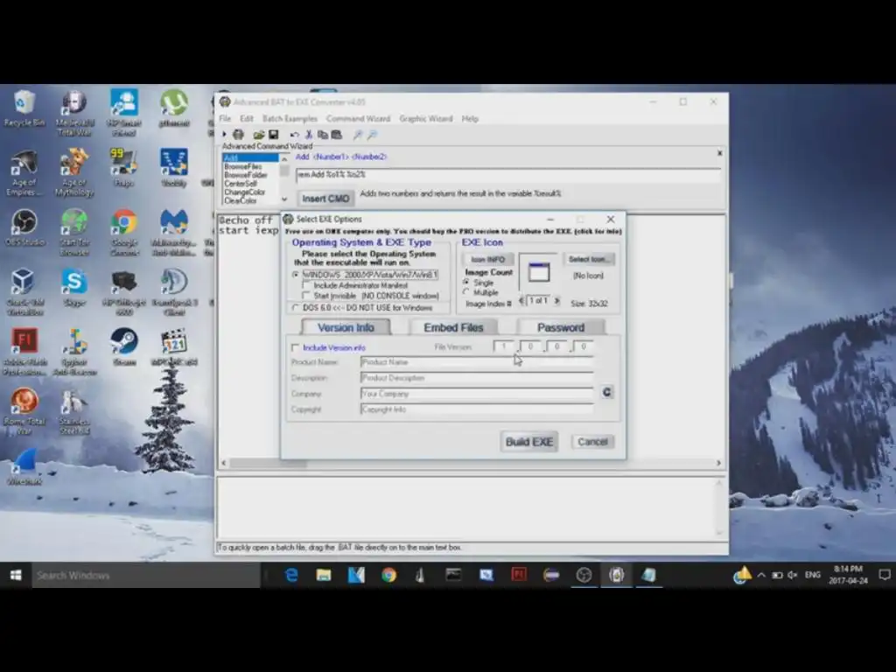Image resolution: width=896 pixels, height=672 pixels.
Task: Open the Batch Examples menu
Action: (290, 118)
